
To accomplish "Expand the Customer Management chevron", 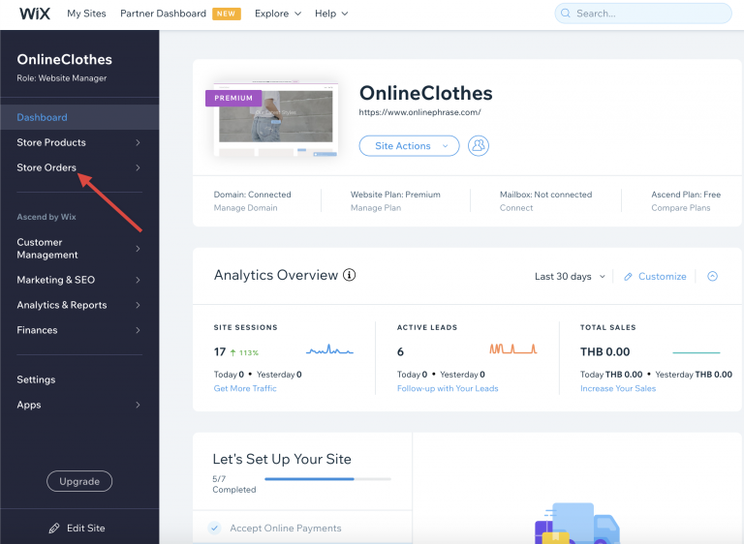I will [x=138, y=249].
